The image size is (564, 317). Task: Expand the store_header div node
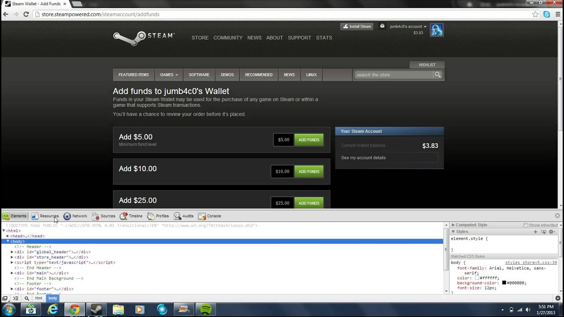tap(12, 257)
